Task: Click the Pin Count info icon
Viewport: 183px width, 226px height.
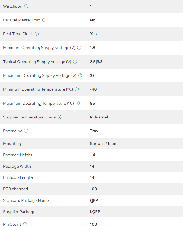Action: 25,224
